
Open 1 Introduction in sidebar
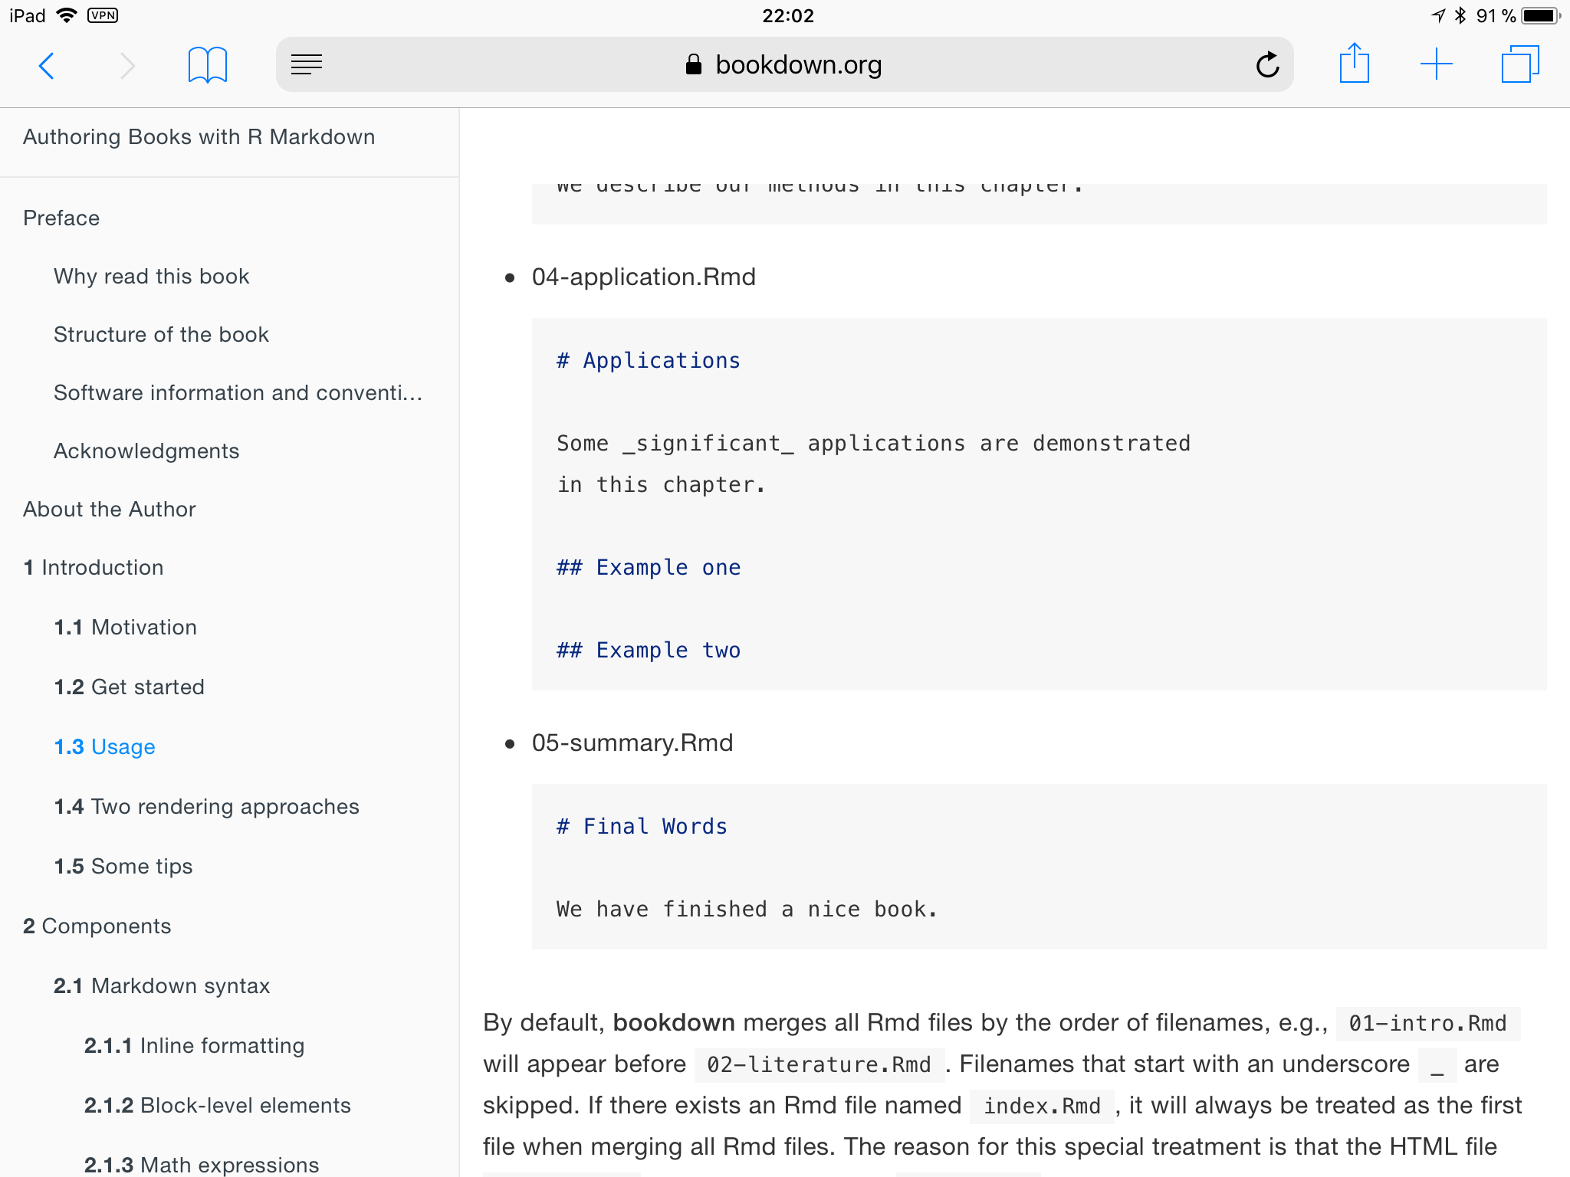click(x=94, y=568)
